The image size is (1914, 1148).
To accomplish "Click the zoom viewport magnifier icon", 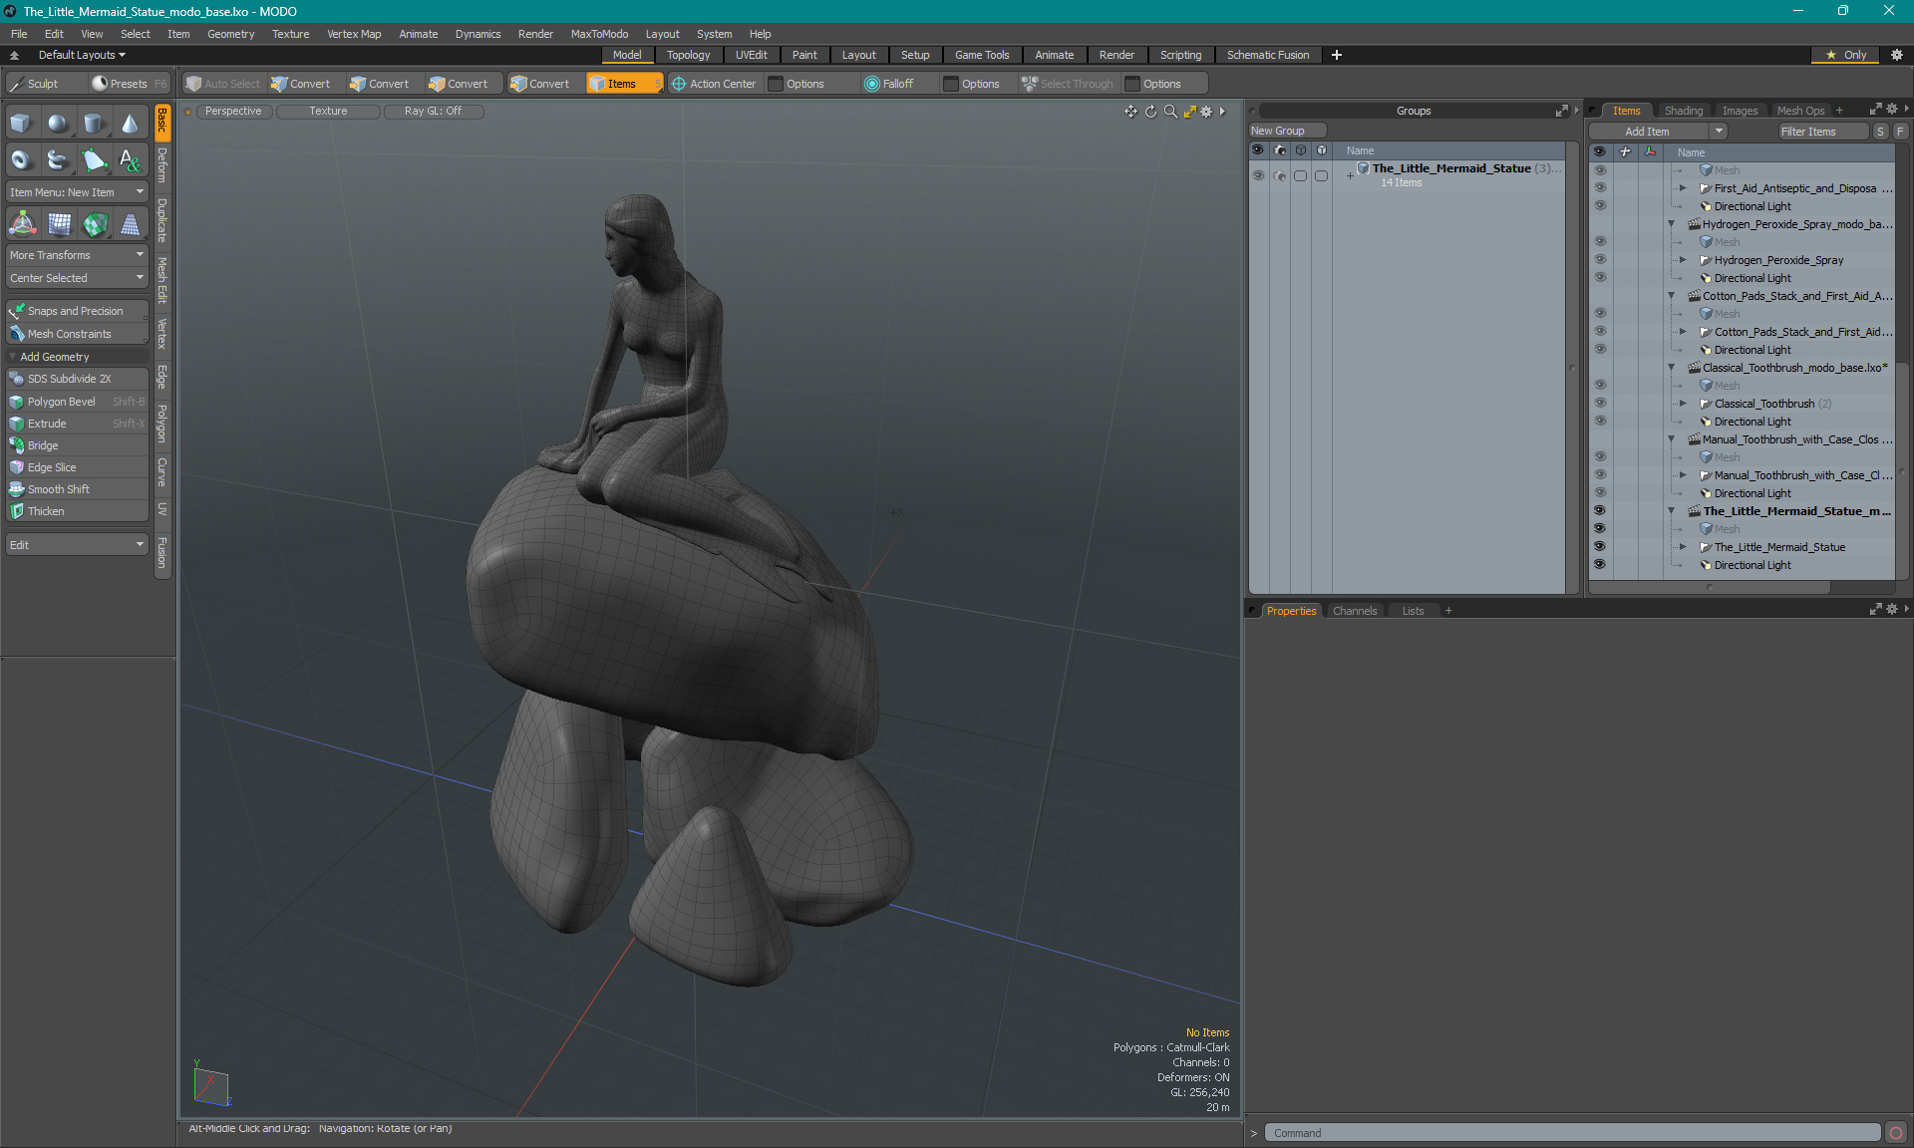I will click(1170, 112).
